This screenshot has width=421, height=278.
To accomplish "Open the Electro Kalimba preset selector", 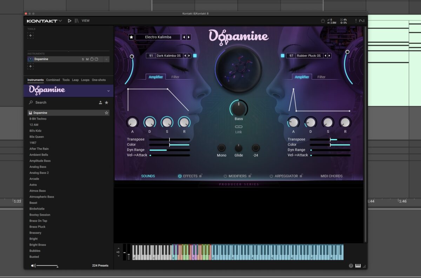I will pyautogui.click(x=159, y=37).
